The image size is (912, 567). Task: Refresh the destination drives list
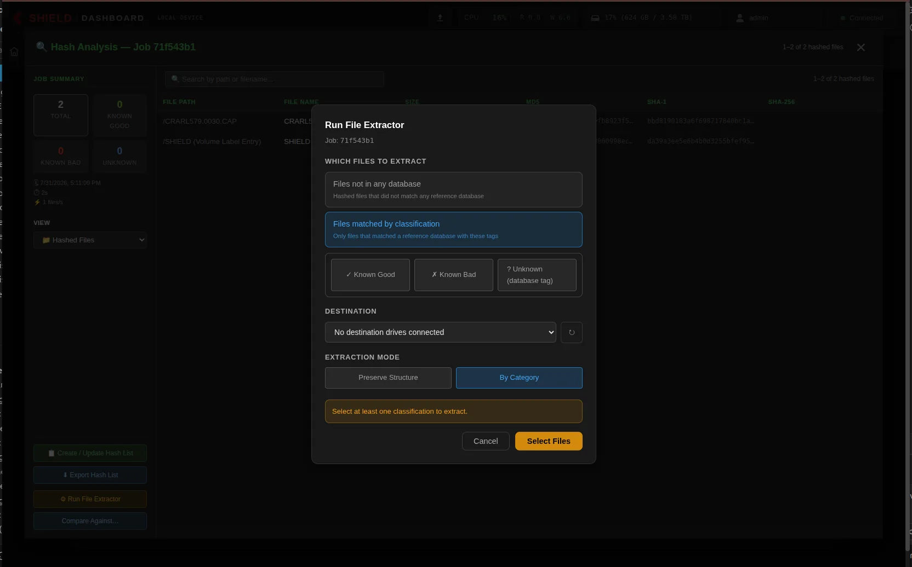571,332
